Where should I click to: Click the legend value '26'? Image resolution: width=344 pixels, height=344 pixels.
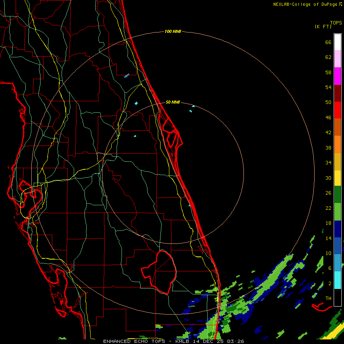(328, 193)
